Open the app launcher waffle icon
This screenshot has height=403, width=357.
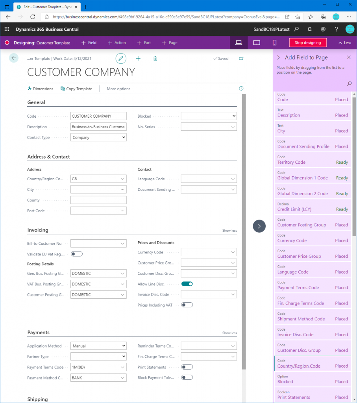click(x=7, y=29)
